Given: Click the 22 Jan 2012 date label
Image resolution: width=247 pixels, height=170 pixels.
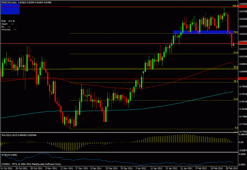Looking at the screenshot, I should (x=172, y=168).
